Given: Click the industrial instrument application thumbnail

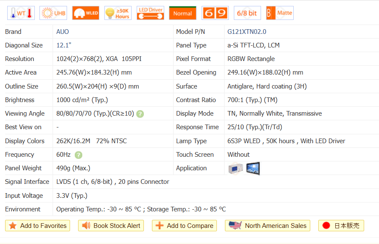Looking at the screenshot, I should tap(236, 169).
